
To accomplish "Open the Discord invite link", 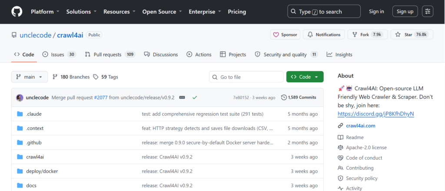I will [x=376, y=114].
